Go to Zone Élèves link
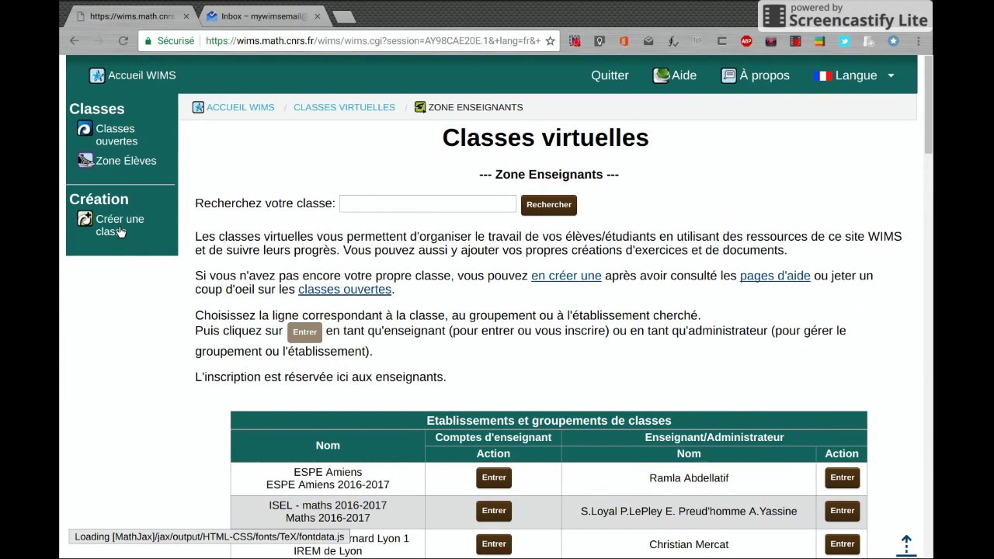 pyautogui.click(x=126, y=161)
